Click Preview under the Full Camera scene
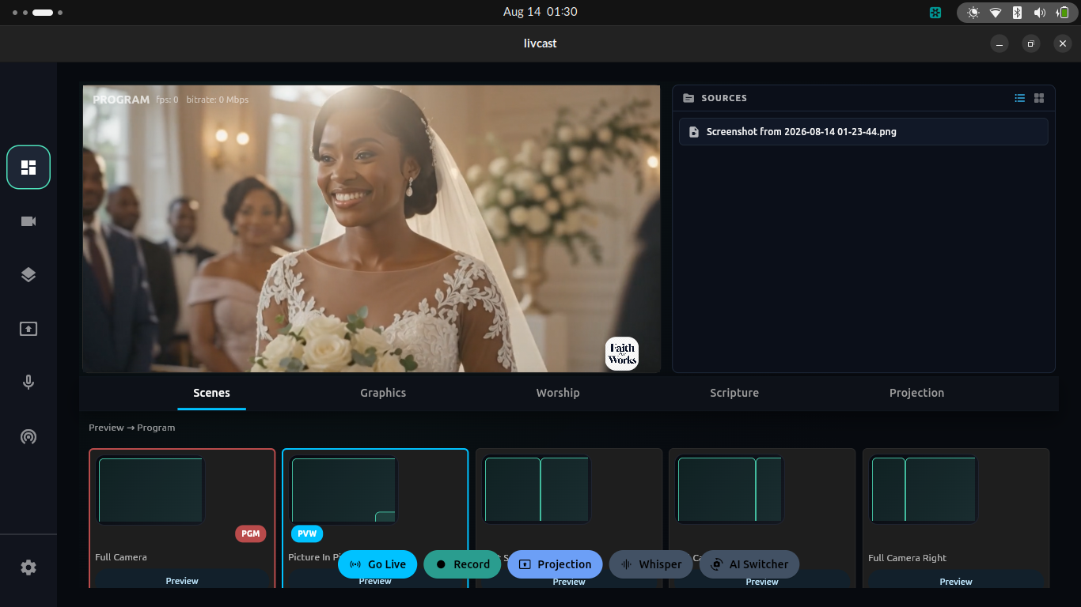The width and height of the screenshot is (1081, 607). pyautogui.click(x=182, y=580)
